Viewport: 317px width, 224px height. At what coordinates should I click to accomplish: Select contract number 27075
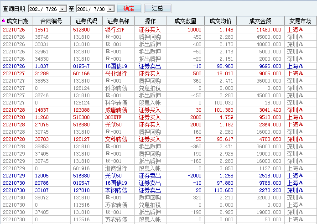coord(42,125)
